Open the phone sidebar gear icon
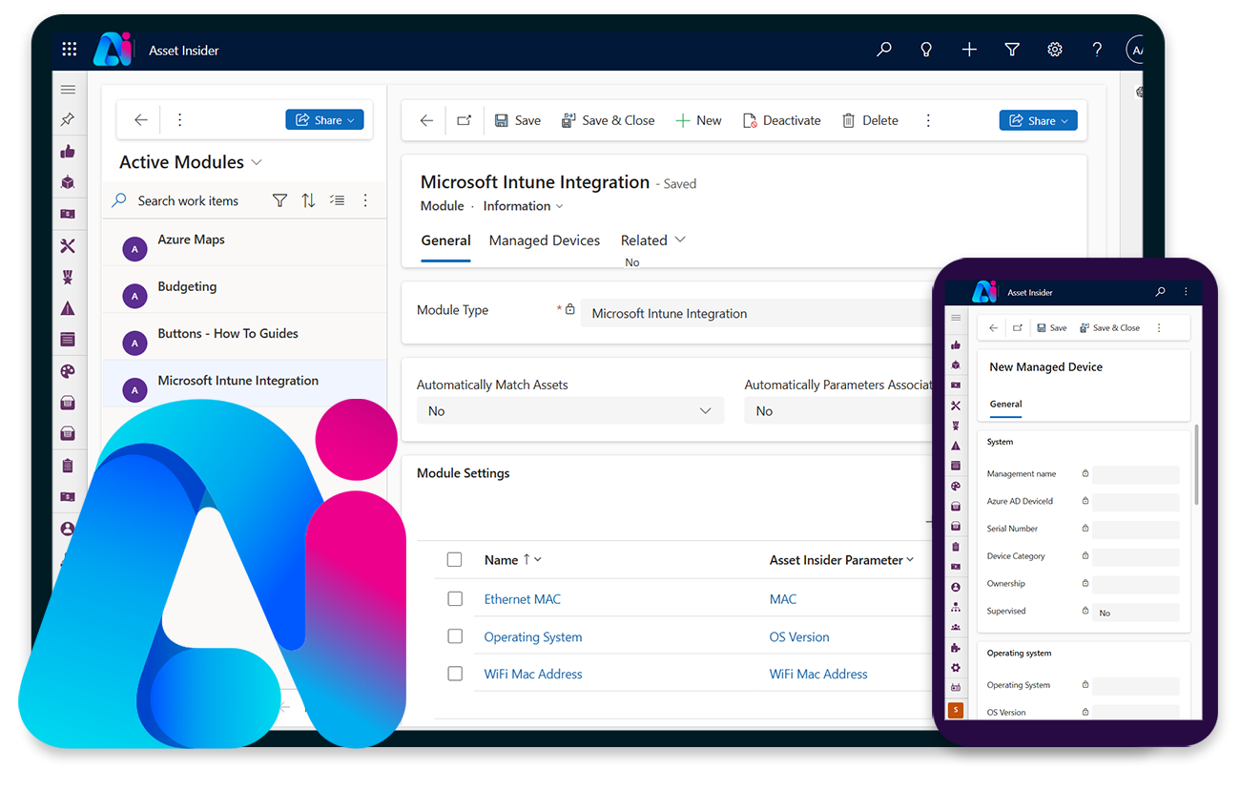 (956, 668)
